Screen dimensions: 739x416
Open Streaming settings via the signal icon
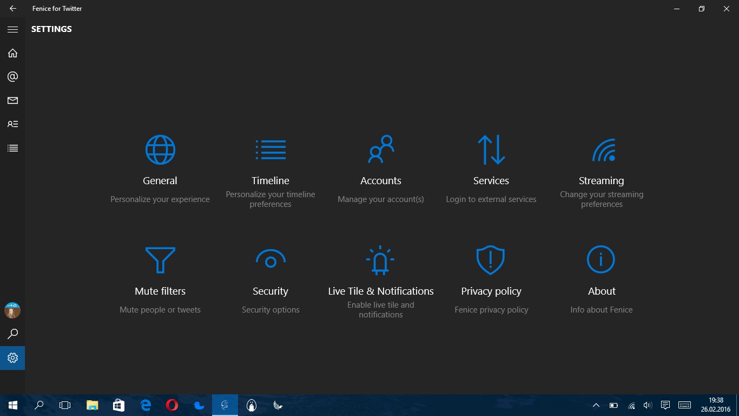click(x=604, y=151)
